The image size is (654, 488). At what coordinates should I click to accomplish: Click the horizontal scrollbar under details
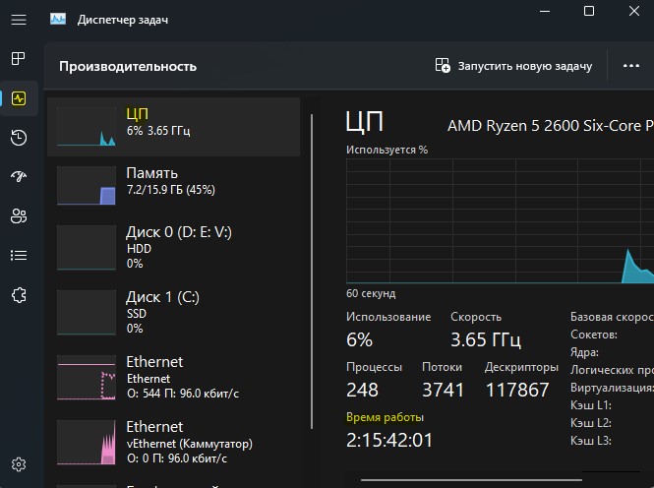(471, 480)
